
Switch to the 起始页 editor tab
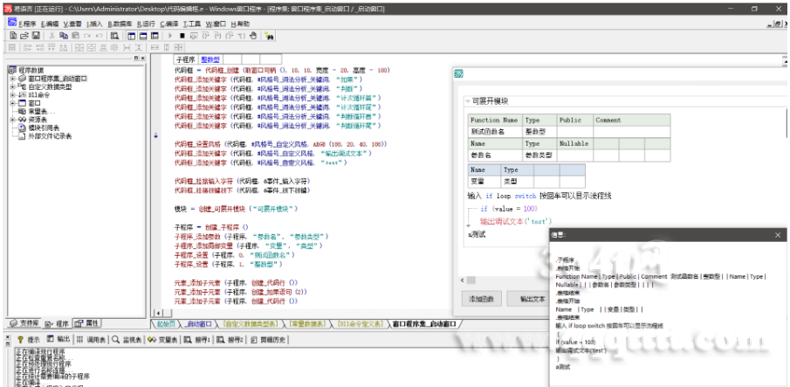point(166,323)
